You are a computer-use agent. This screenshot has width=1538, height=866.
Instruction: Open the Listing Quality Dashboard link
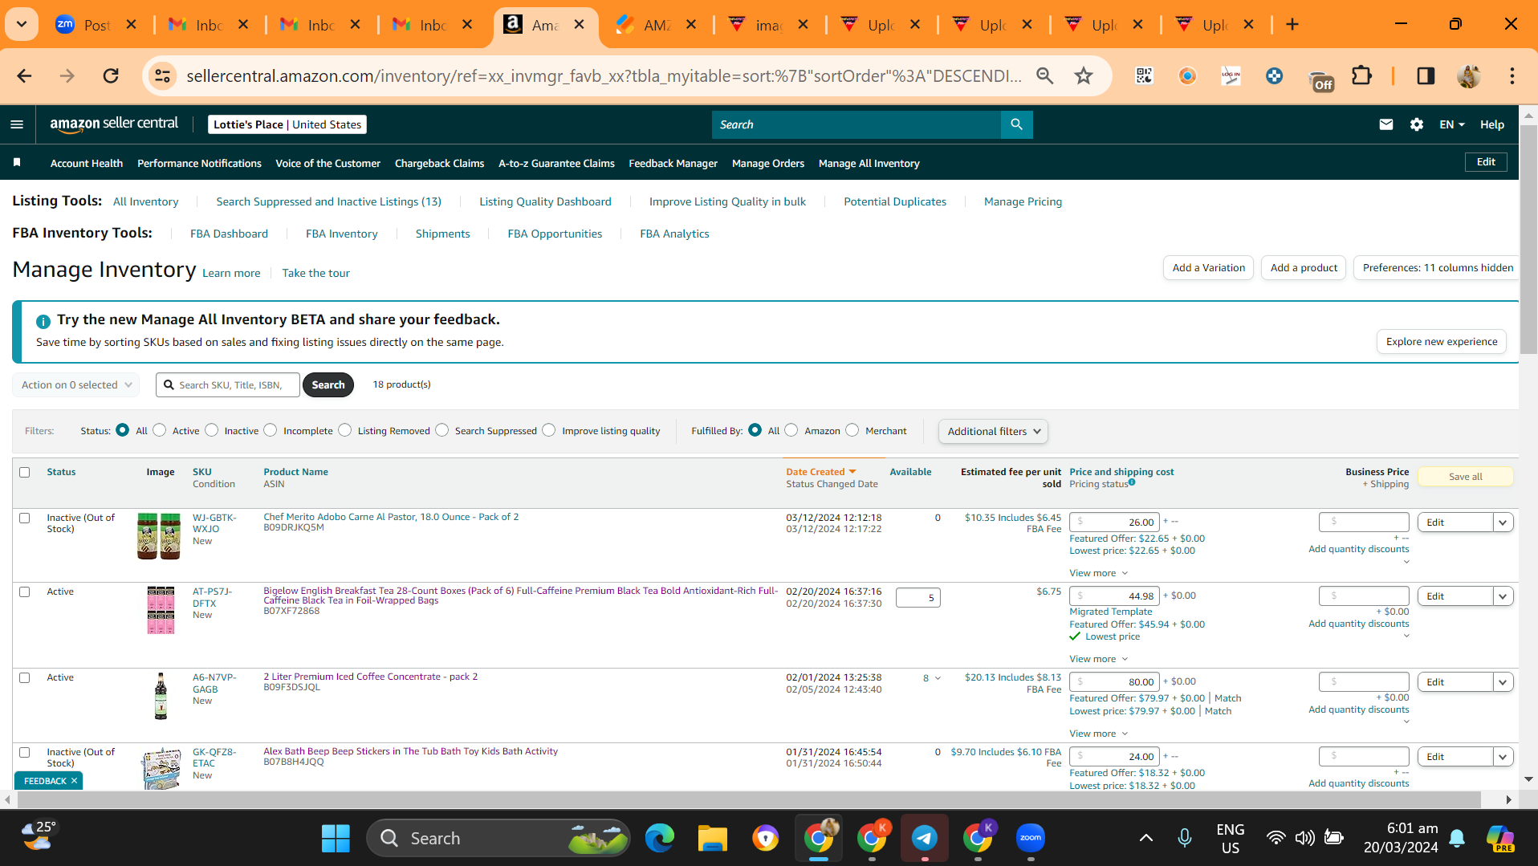545,201
